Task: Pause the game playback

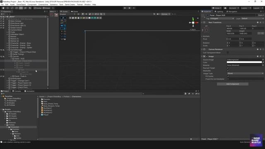Action: pyautogui.click(x=130, y=8)
